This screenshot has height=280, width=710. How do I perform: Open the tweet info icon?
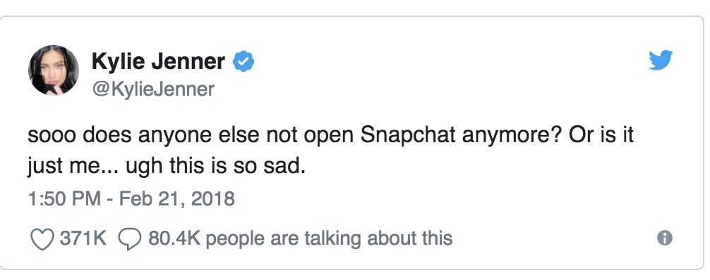click(665, 238)
